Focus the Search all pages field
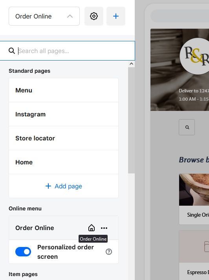This screenshot has height=280, width=209. (68, 51)
